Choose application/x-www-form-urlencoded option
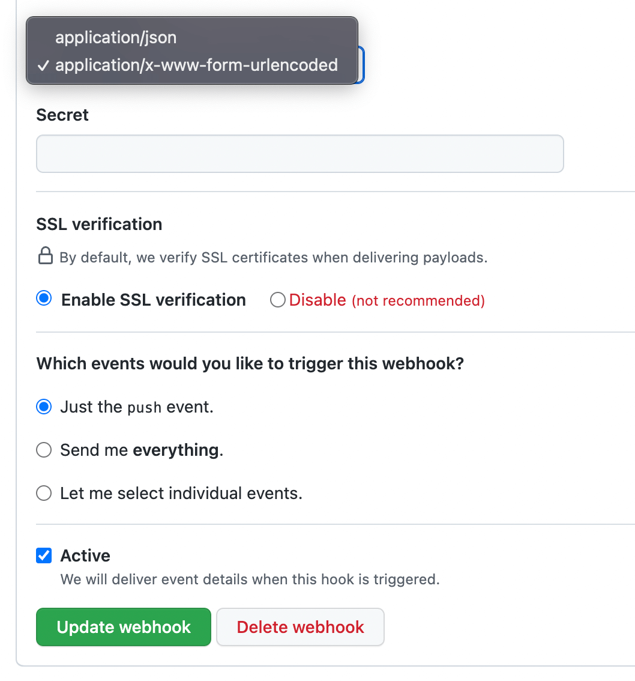 coord(192,65)
